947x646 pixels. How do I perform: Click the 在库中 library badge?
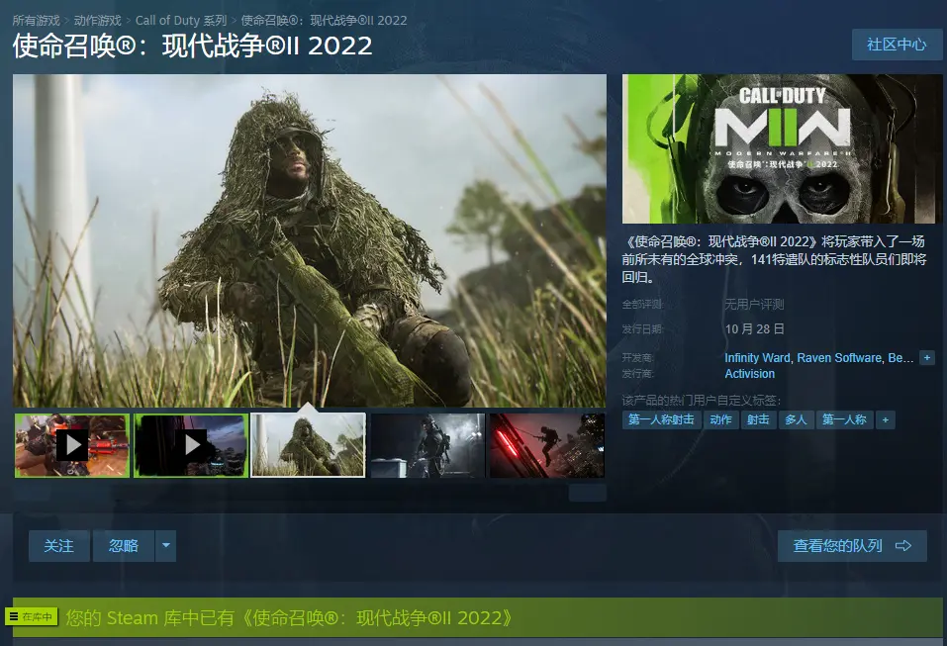point(32,617)
